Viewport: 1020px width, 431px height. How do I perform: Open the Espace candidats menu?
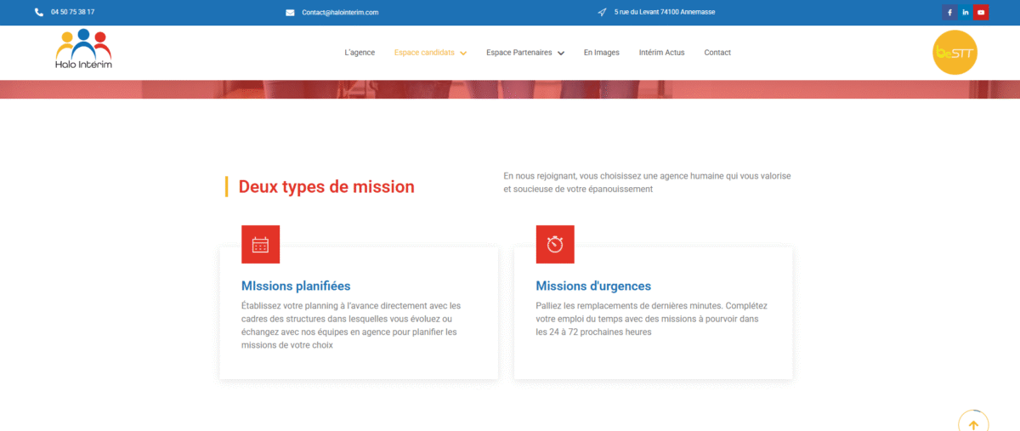[425, 53]
